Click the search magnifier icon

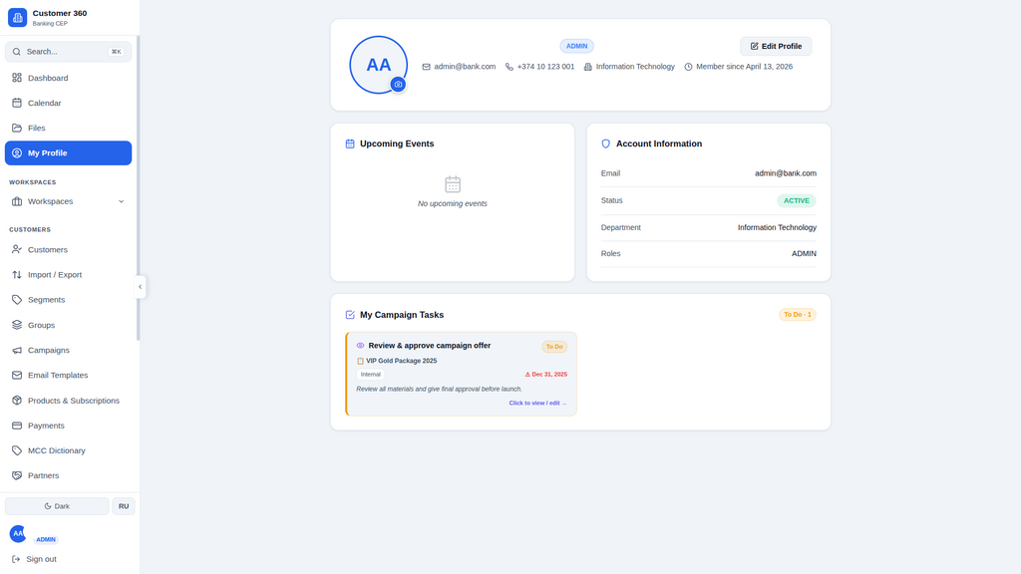[x=17, y=52]
